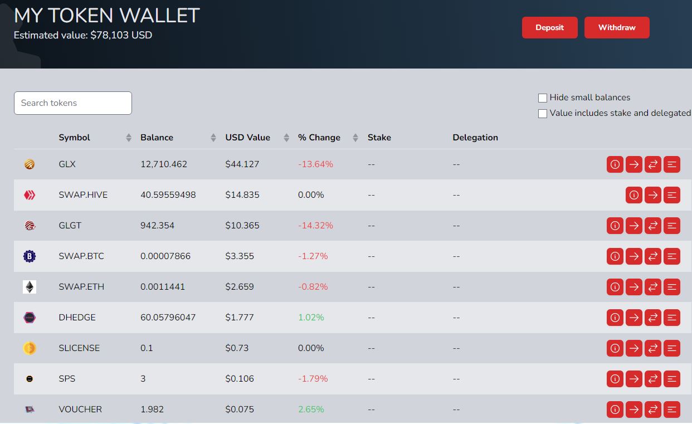Click the SPS token logo
The height and width of the screenshot is (424, 692).
point(30,379)
